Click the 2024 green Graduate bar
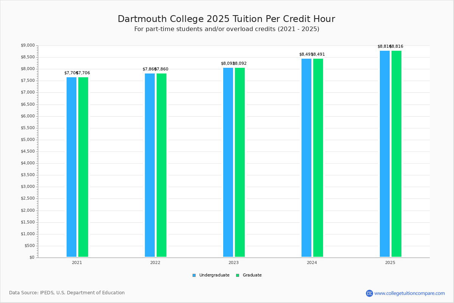Viewport: 454px width, 303px height. pos(318,158)
